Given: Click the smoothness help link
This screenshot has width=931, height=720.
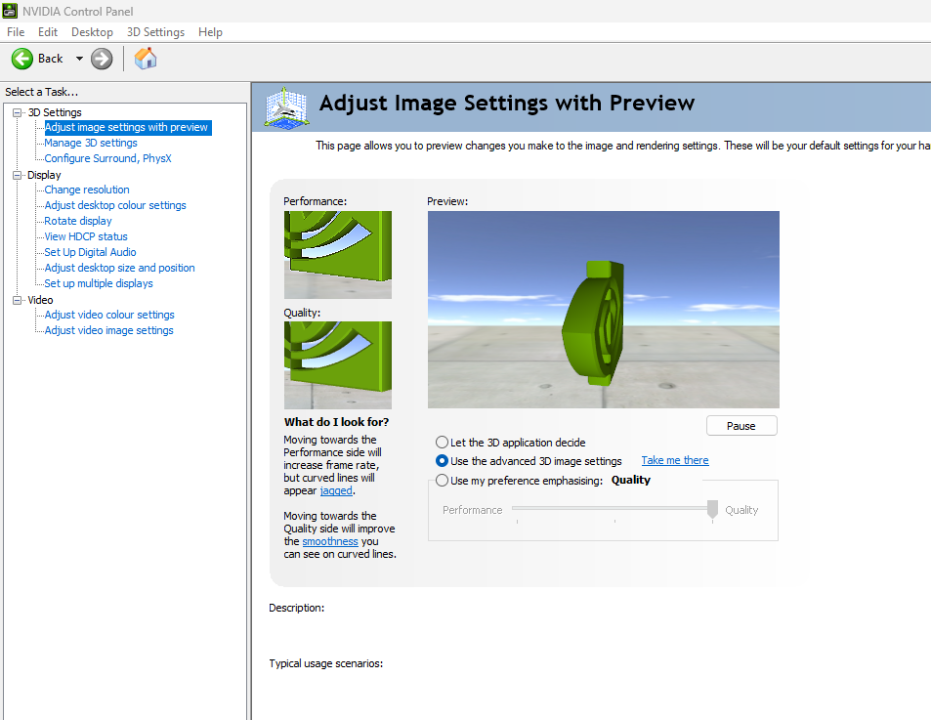Looking at the screenshot, I should click(x=330, y=541).
